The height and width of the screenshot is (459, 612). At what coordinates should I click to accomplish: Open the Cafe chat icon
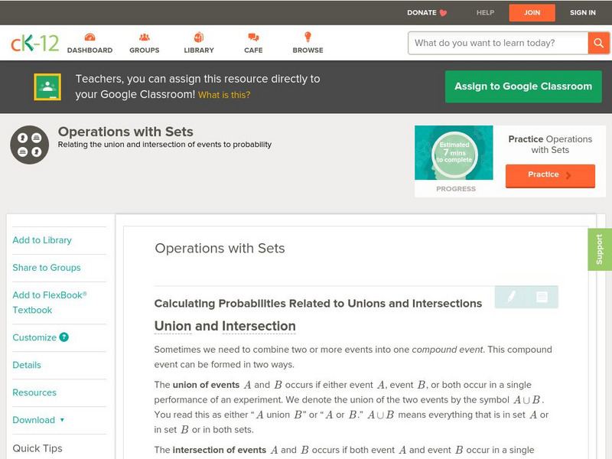coord(253,37)
